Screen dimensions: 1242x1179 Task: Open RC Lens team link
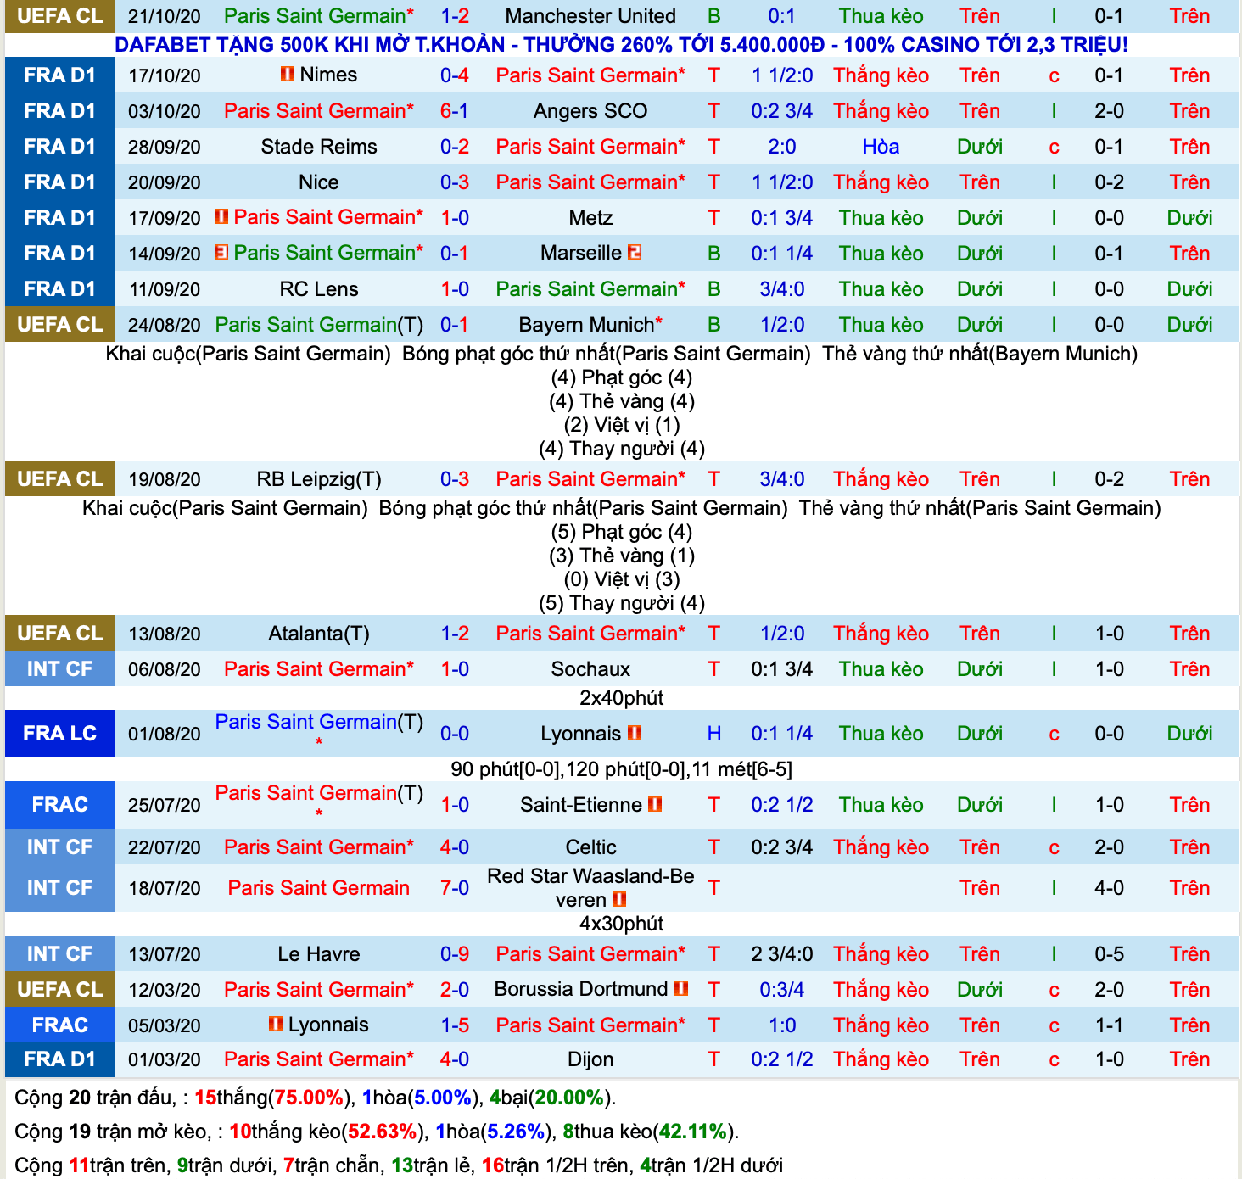click(319, 289)
